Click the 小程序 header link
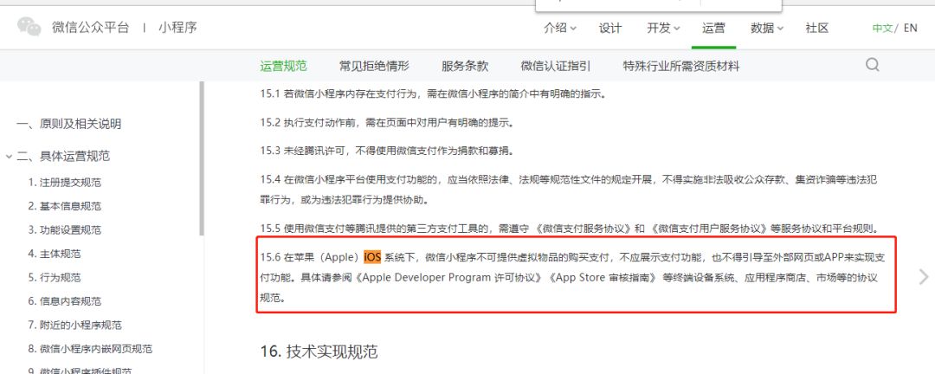 coord(177,28)
